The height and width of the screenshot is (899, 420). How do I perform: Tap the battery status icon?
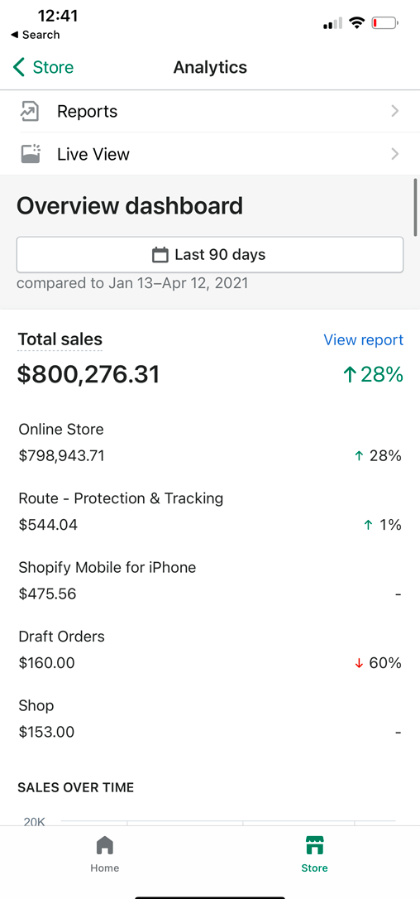click(384, 23)
